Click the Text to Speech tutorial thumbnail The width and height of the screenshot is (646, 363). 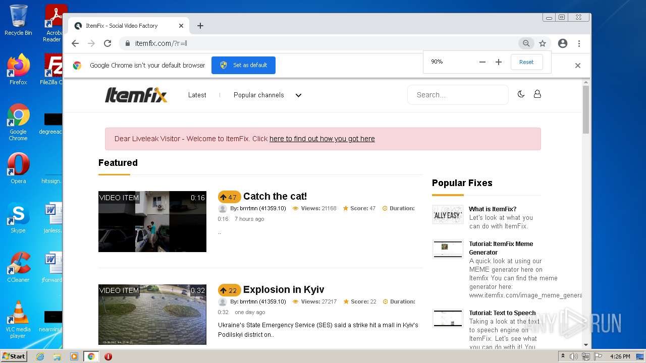pyautogui.click(x=448, y=318)
